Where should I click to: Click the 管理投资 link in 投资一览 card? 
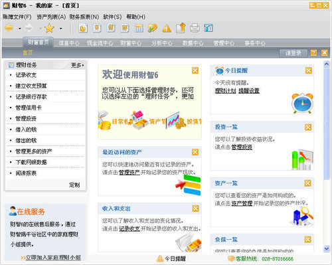click(x=242, y=147)
